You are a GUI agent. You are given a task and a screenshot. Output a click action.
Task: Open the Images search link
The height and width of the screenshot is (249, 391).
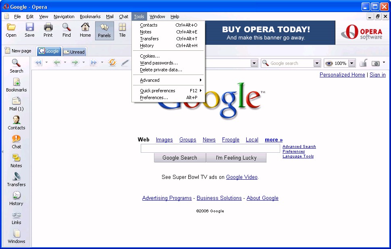tap(164, 139)
